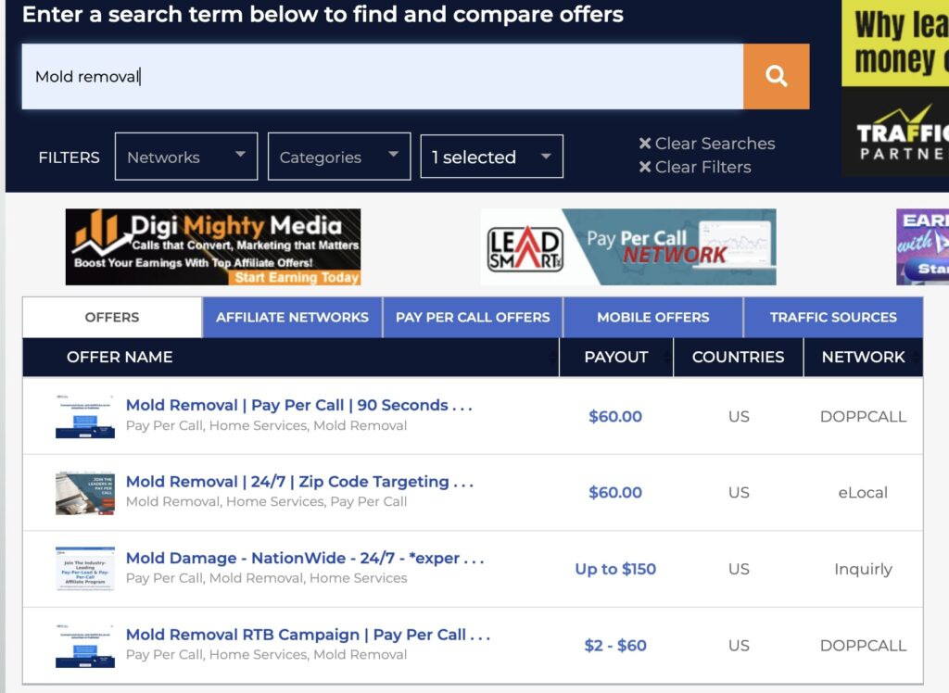Click the 'Up to $150' payout value
The image size is (949, 693).
(615, 569)
